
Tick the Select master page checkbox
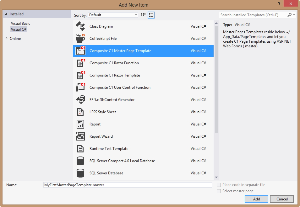point(219,191)
